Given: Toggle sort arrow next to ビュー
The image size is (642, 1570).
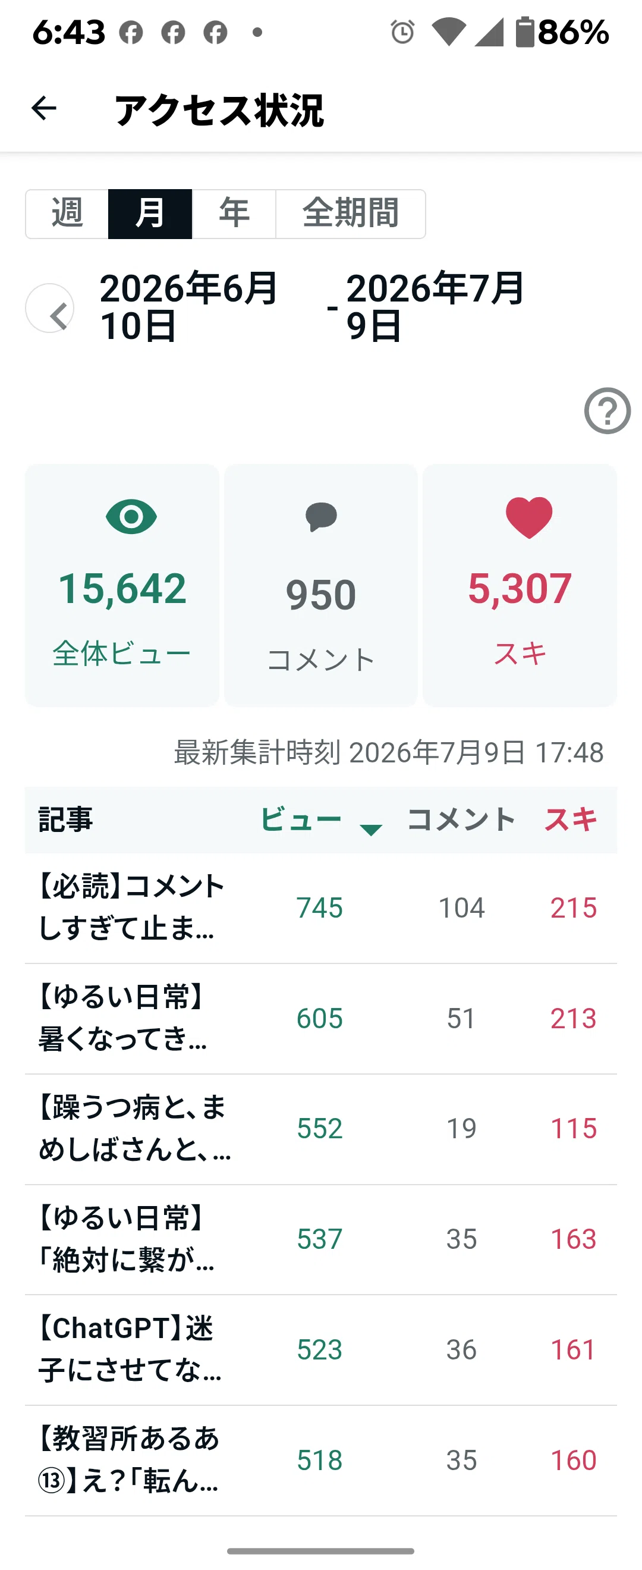Looking at the screenshot, I should click(370, 829).
